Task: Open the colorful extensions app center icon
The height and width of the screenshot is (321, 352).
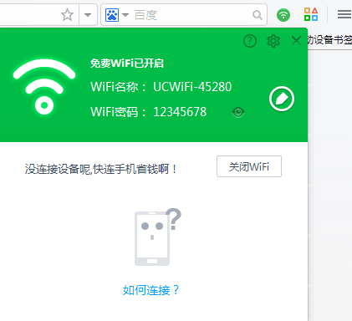Action: (x=311, y=14)
